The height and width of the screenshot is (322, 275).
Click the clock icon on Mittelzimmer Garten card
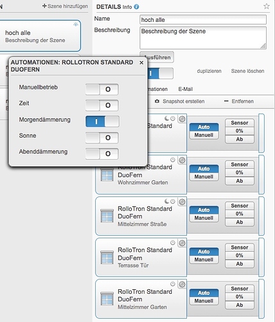(x=173, y=284)
